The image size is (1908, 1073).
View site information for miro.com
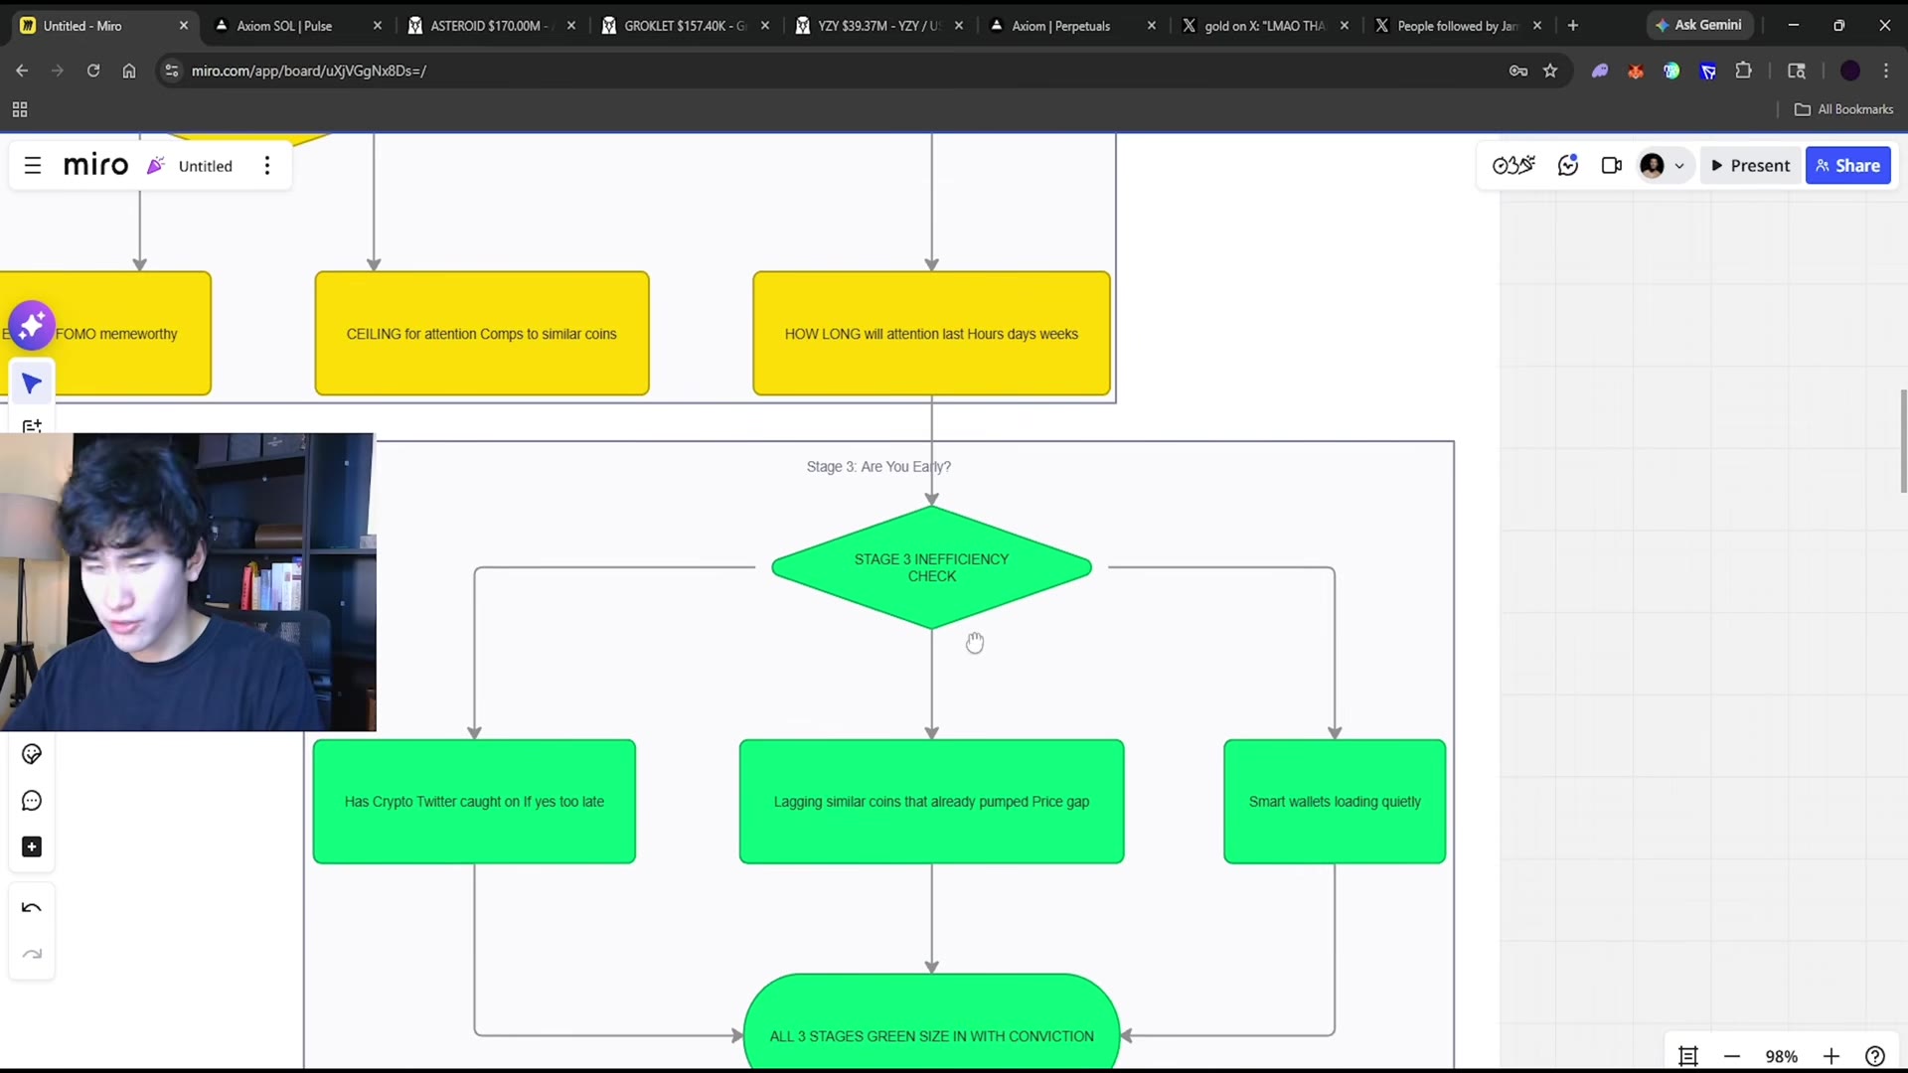[x=172, y=71]
